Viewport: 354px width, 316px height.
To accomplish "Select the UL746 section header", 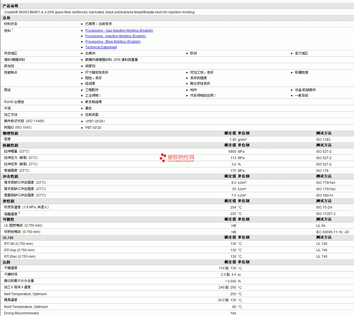I will [x=8, y=238].
